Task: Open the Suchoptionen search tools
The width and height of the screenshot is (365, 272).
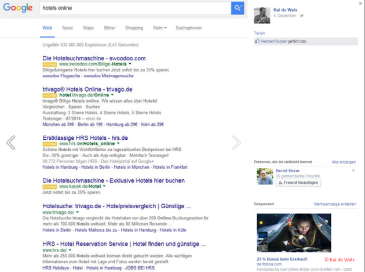Action: point(188,28)
